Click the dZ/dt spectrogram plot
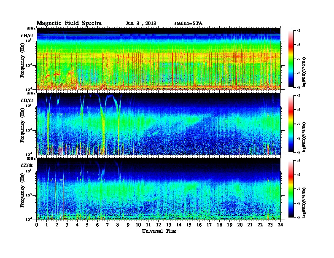 159,189
